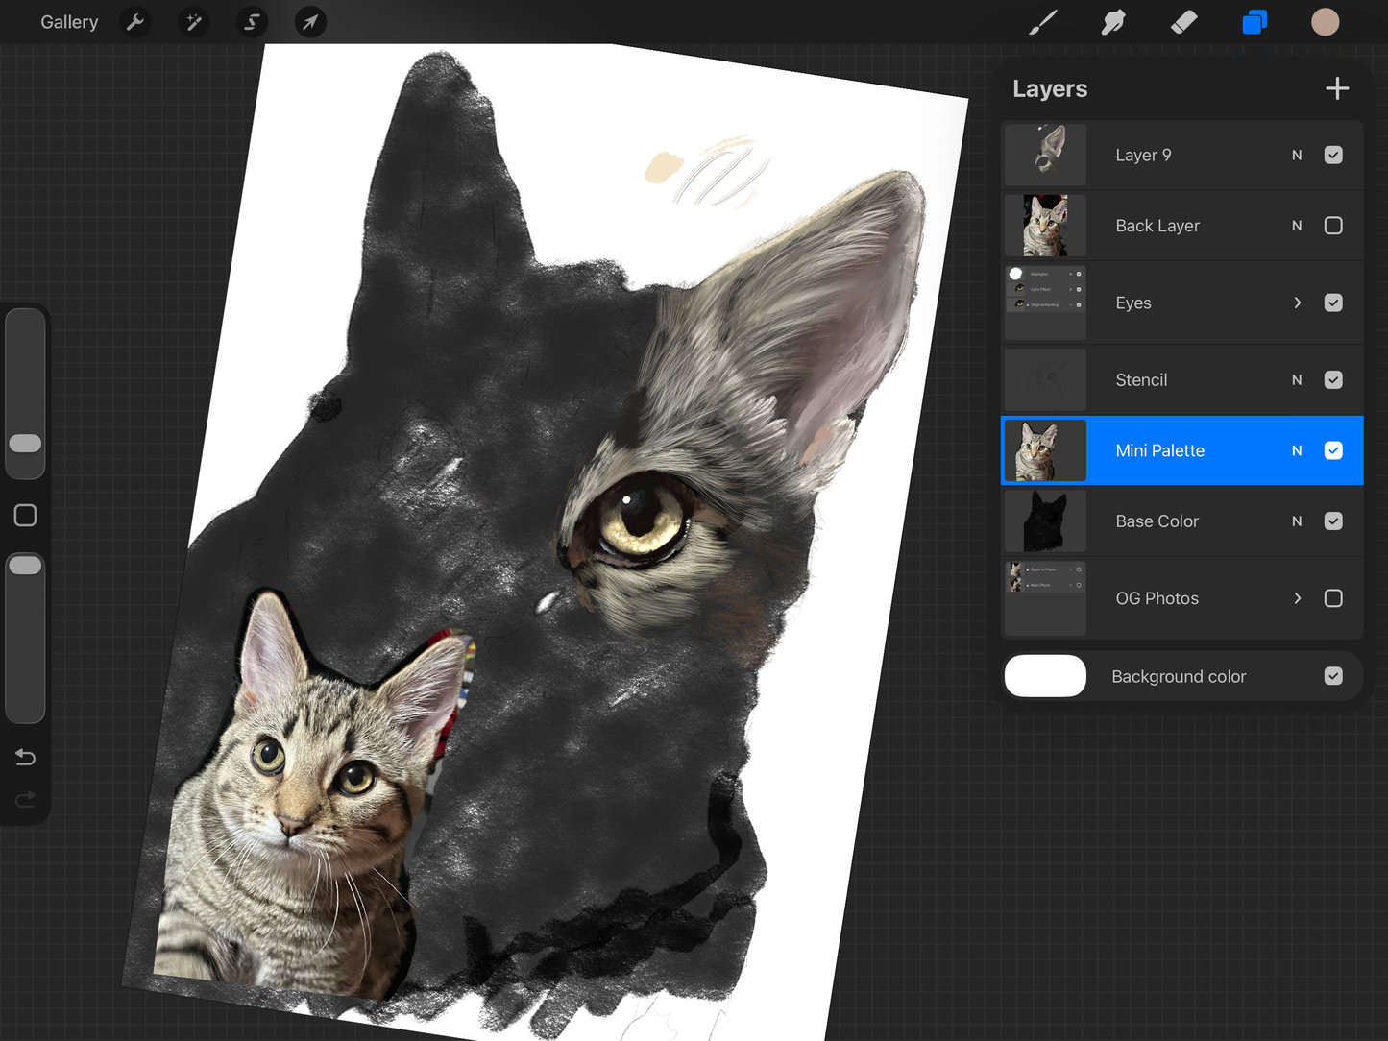Add a new layer with plus

pyautogui.click(x=1337, y=88)
